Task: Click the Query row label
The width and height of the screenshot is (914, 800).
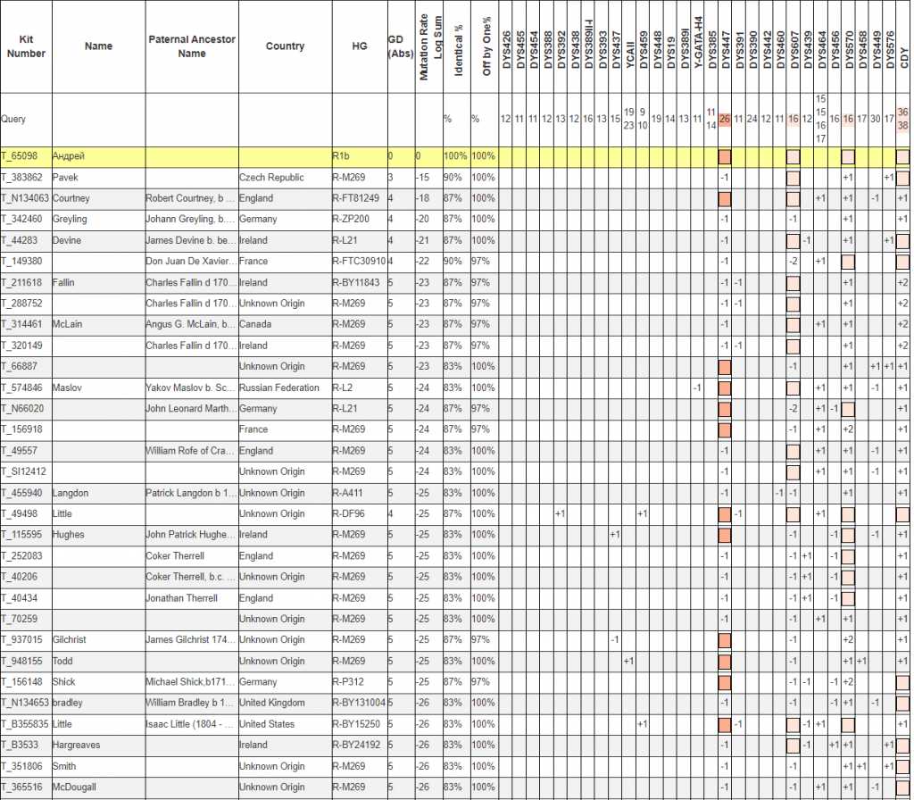Action: [x=13, y=119]
